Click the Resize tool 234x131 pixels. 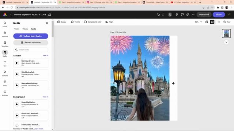(x=62, y=22)
